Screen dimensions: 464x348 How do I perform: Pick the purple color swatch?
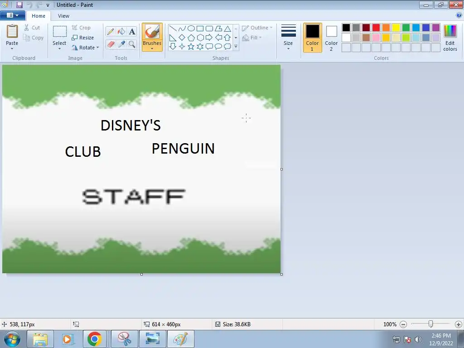click(x=436, y=28)
